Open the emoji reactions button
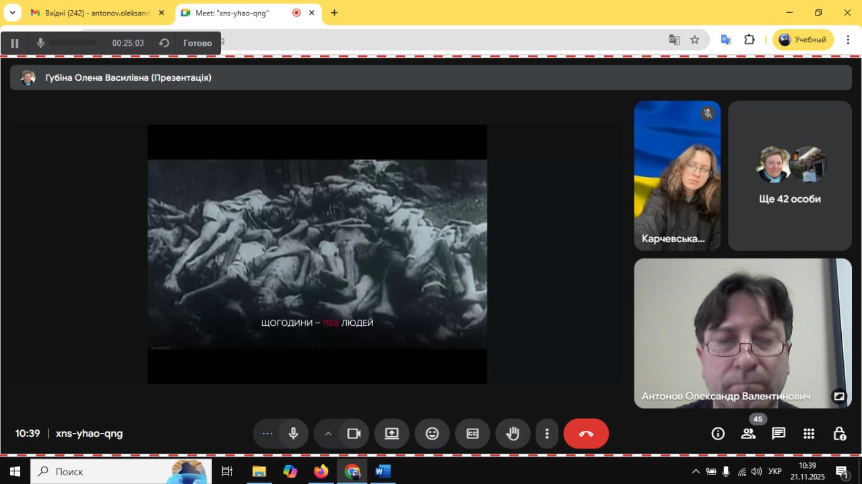Image resolution: width=862 pixels, height=484 pixels. tap(432, 434)
